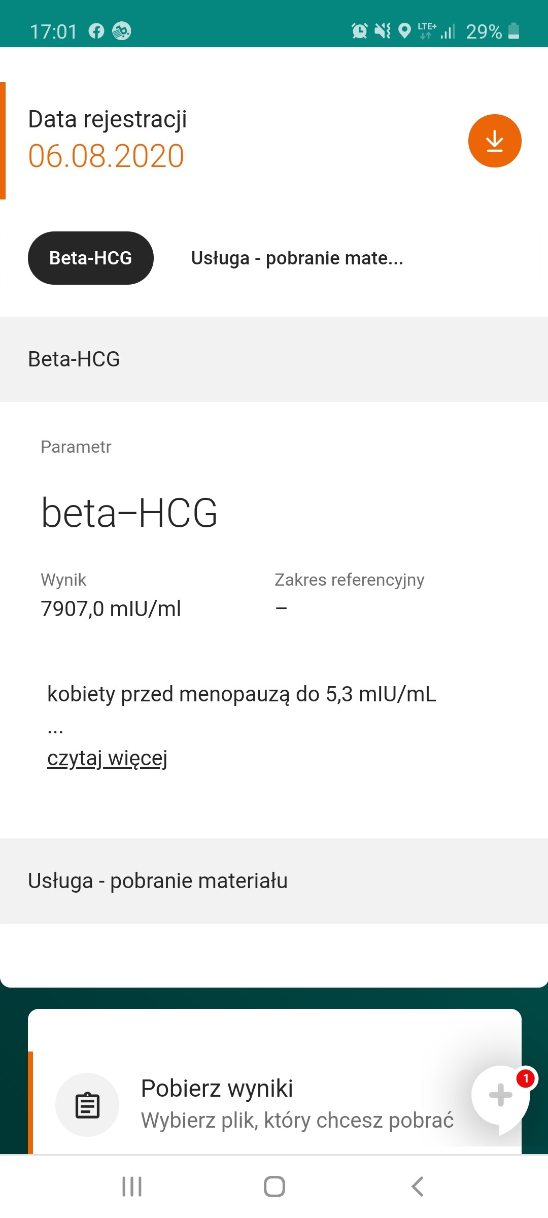Image resolution: width=548 pixels, height=1218 pixels.
Task: Tap the result value 7907,0 mIU/ml
Action: (x=111, y=608)
